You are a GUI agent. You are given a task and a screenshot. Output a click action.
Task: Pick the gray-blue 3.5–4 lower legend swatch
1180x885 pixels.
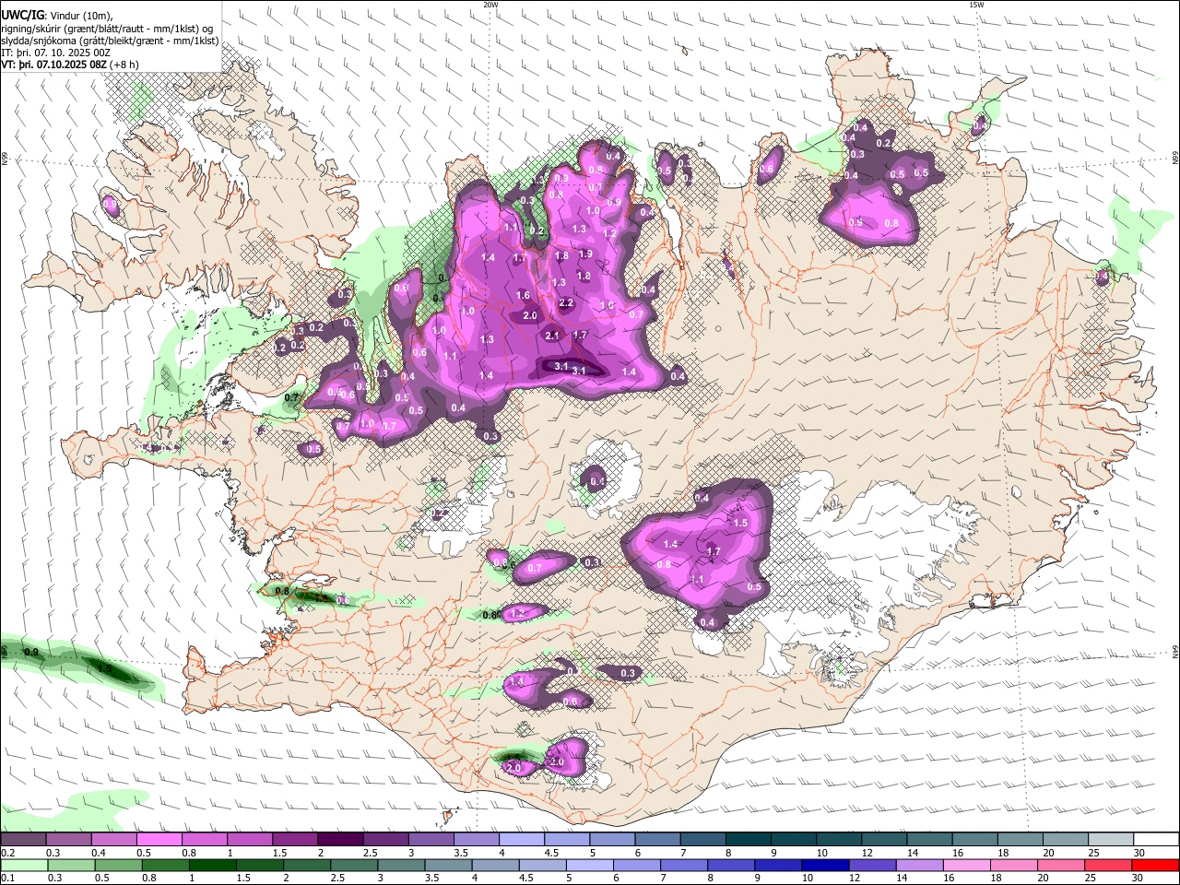pyautogui.click(x=448, y=866)
